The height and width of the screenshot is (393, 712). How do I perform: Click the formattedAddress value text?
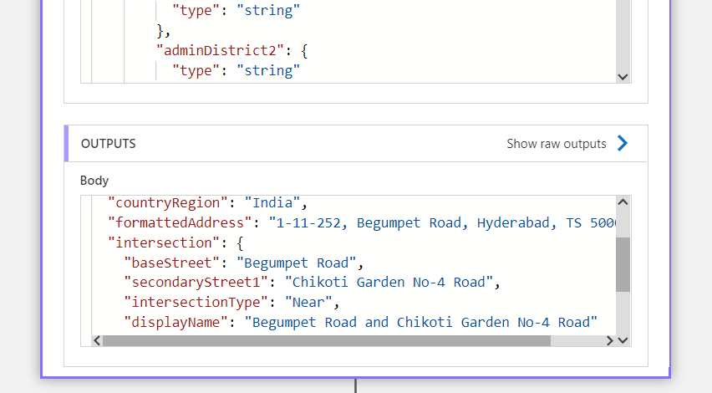pos(443,222)
